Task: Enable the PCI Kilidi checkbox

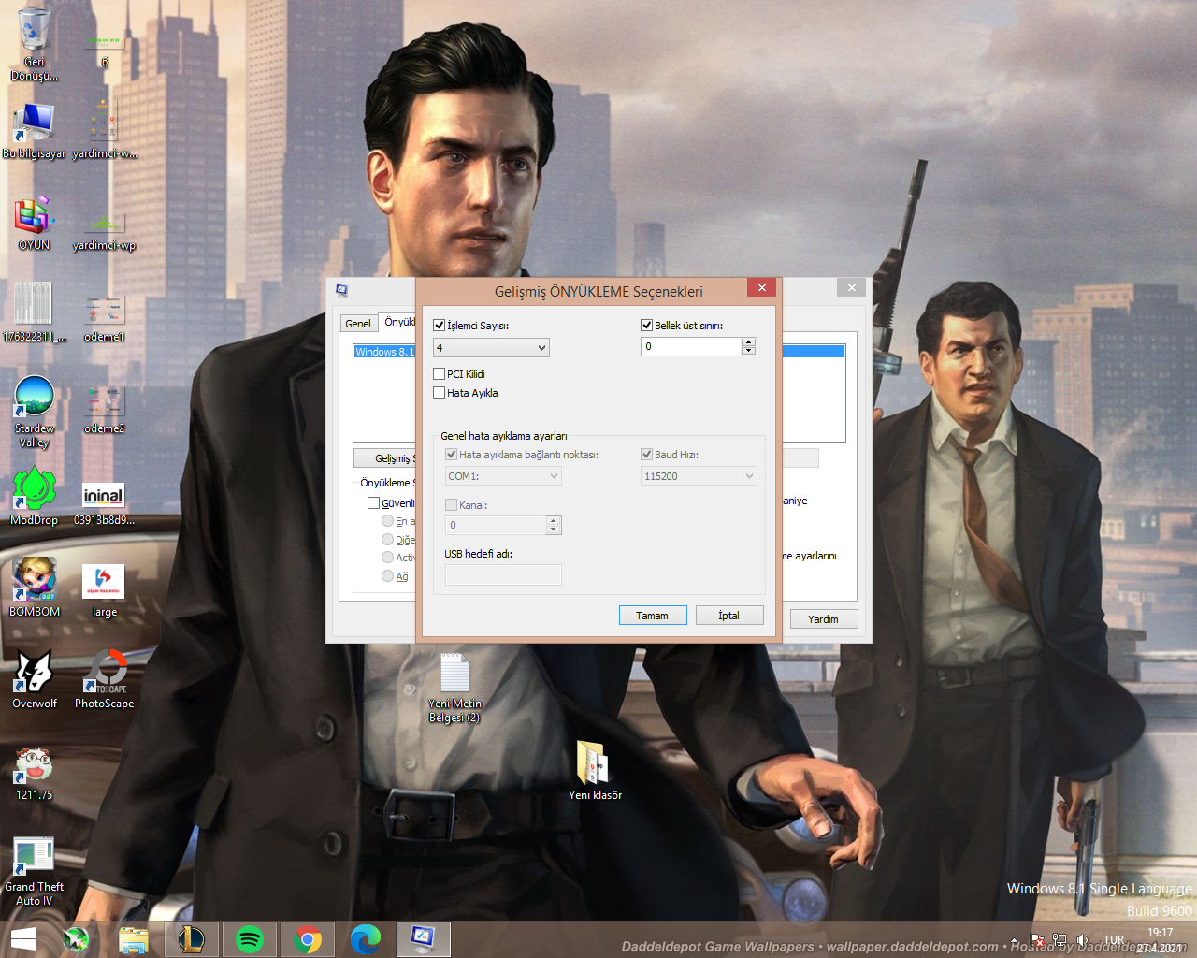Action: tap(440, 374)
